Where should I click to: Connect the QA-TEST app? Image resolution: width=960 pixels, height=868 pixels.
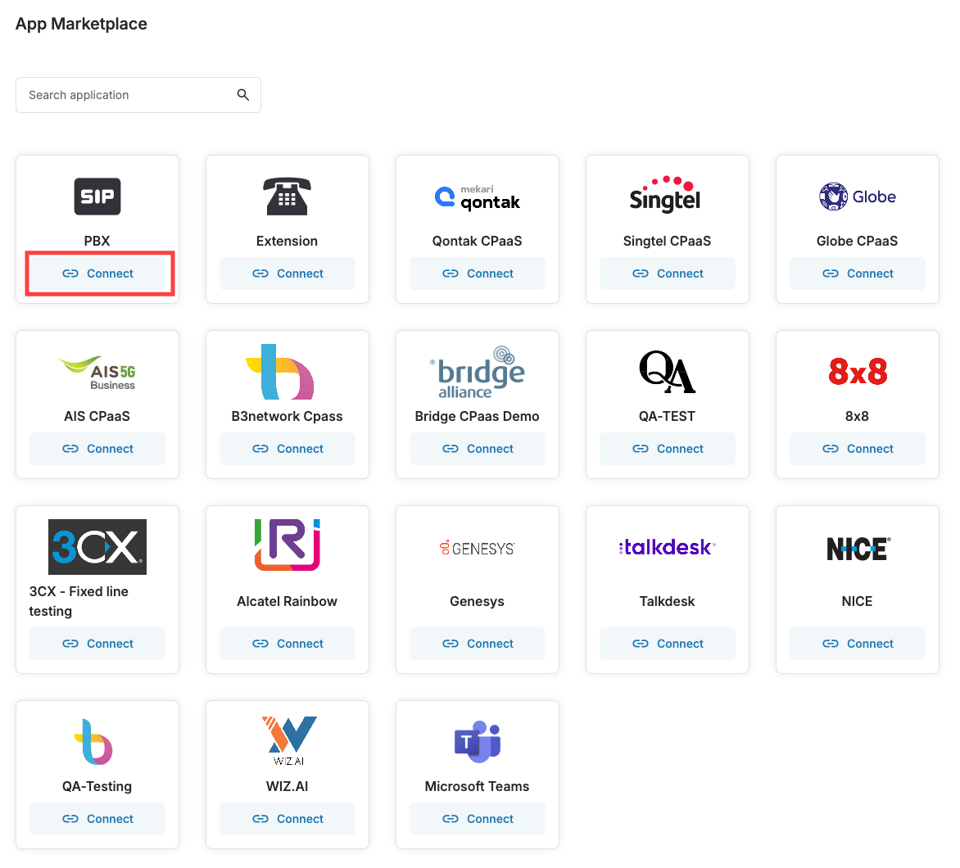[668, 449]
